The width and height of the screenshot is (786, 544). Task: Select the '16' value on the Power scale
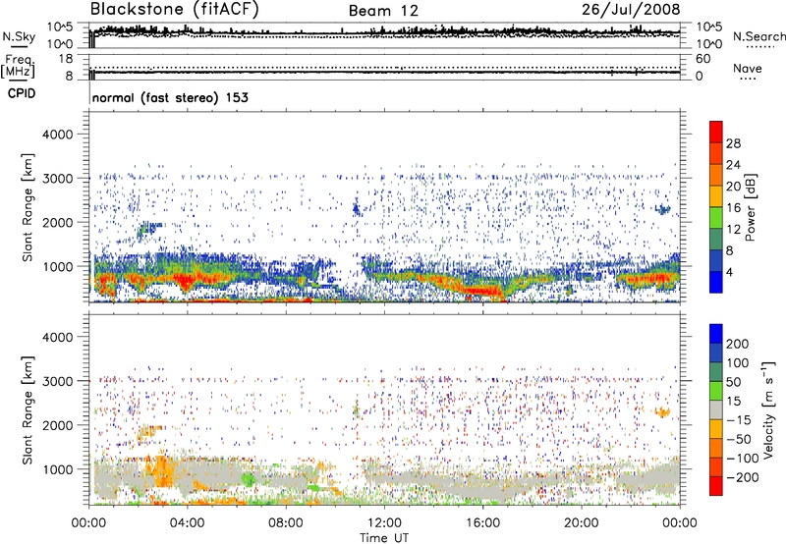coord(733,208)
